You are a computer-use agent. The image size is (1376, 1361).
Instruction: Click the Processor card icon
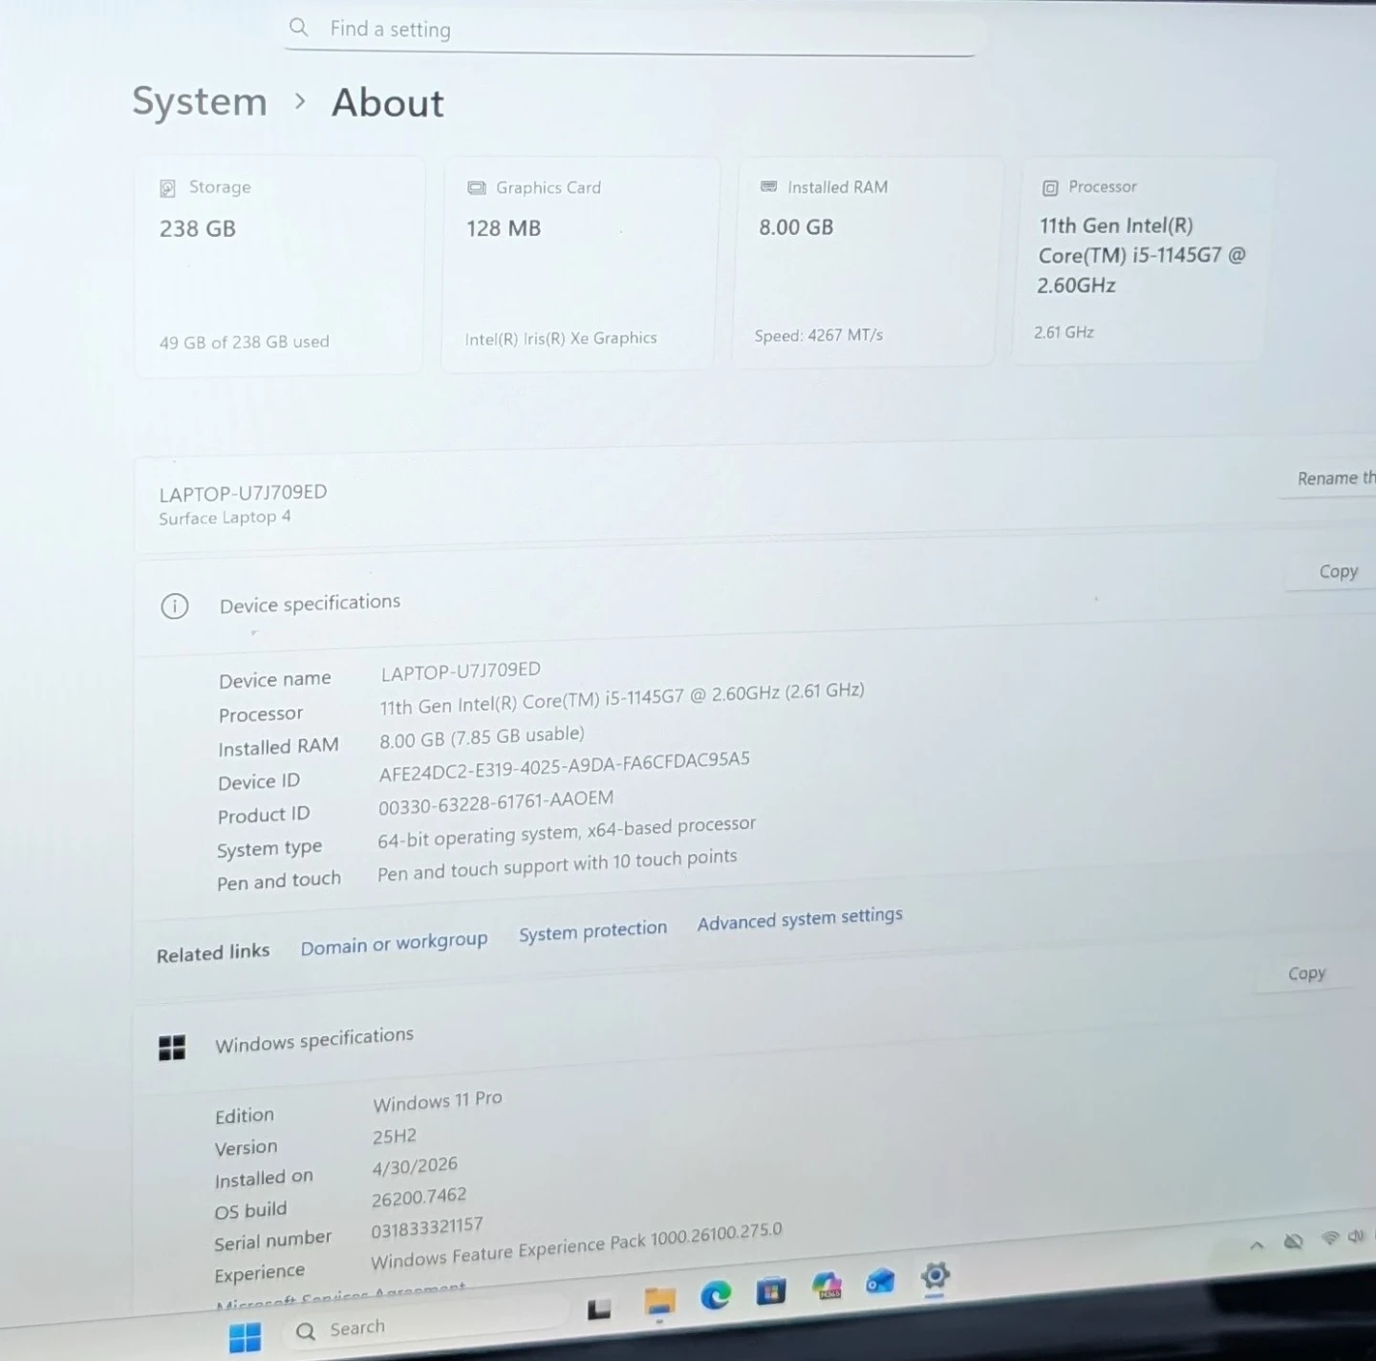pyautogui.click(x=1050, y=187)
